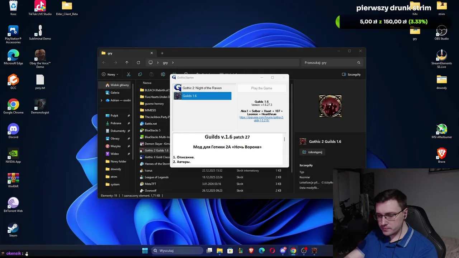459x258 pixels.
Task: Select the guwno horrory folder
Action: tap(155, 104)
